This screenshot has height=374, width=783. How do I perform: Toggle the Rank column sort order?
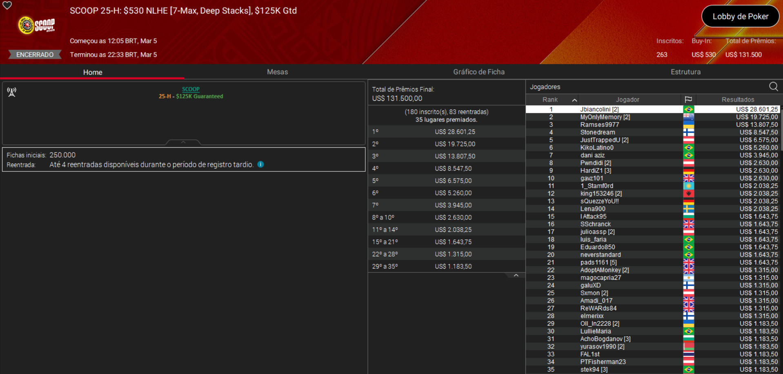pyautogui.click(x=575, y=99)
